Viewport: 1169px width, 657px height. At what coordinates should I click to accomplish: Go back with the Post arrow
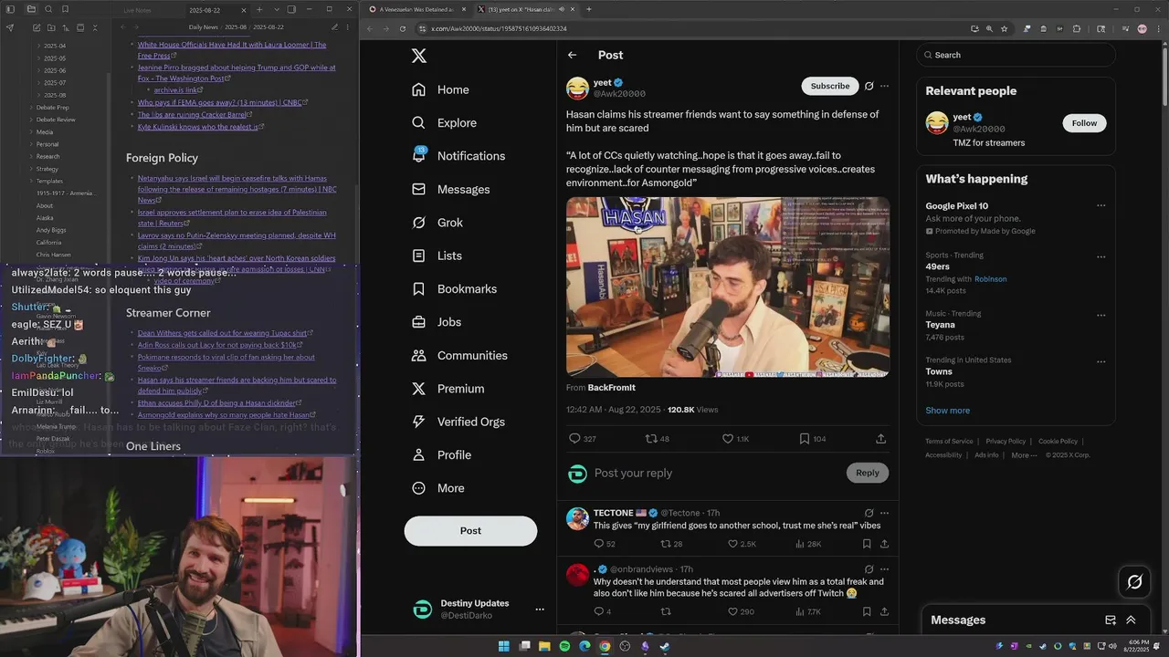(572, 55)
